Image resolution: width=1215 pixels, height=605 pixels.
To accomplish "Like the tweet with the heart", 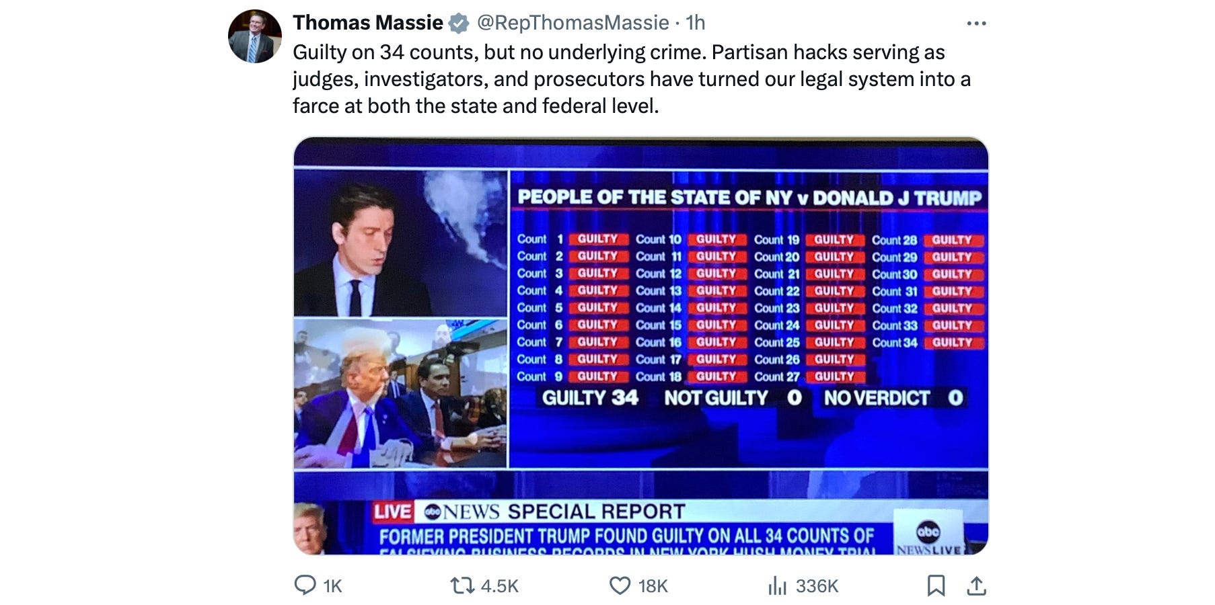I will coord(620,586).
